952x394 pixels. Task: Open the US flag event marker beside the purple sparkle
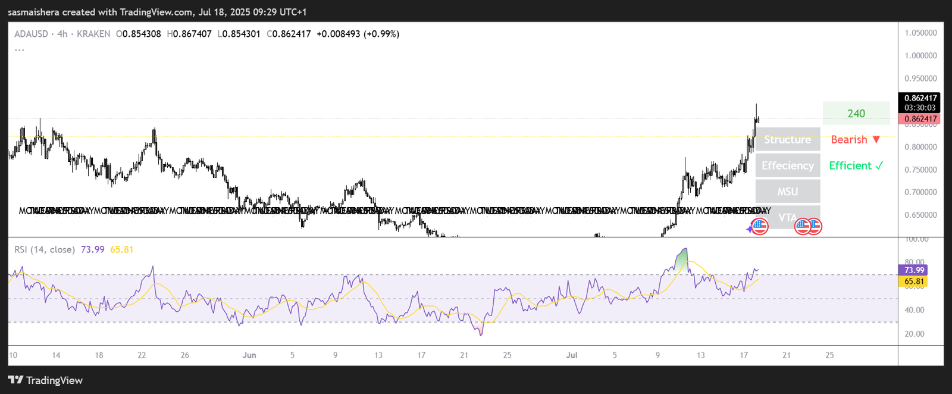[x=760, y=226]
